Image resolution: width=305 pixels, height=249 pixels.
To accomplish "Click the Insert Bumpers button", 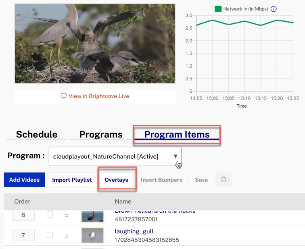I will (161, 180).
